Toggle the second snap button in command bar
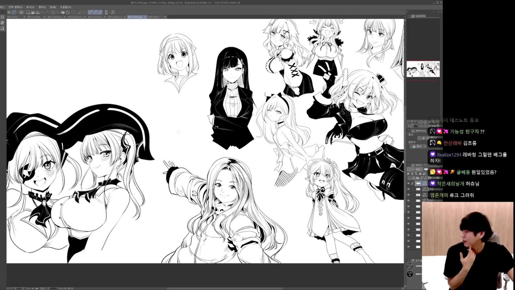This screenshot has height=290, width=515. 96,12
